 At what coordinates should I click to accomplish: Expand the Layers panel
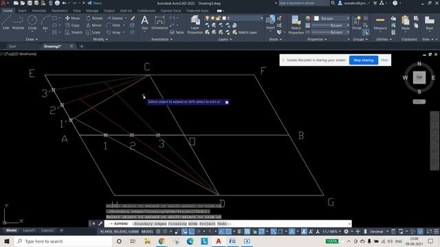[225, 40]
